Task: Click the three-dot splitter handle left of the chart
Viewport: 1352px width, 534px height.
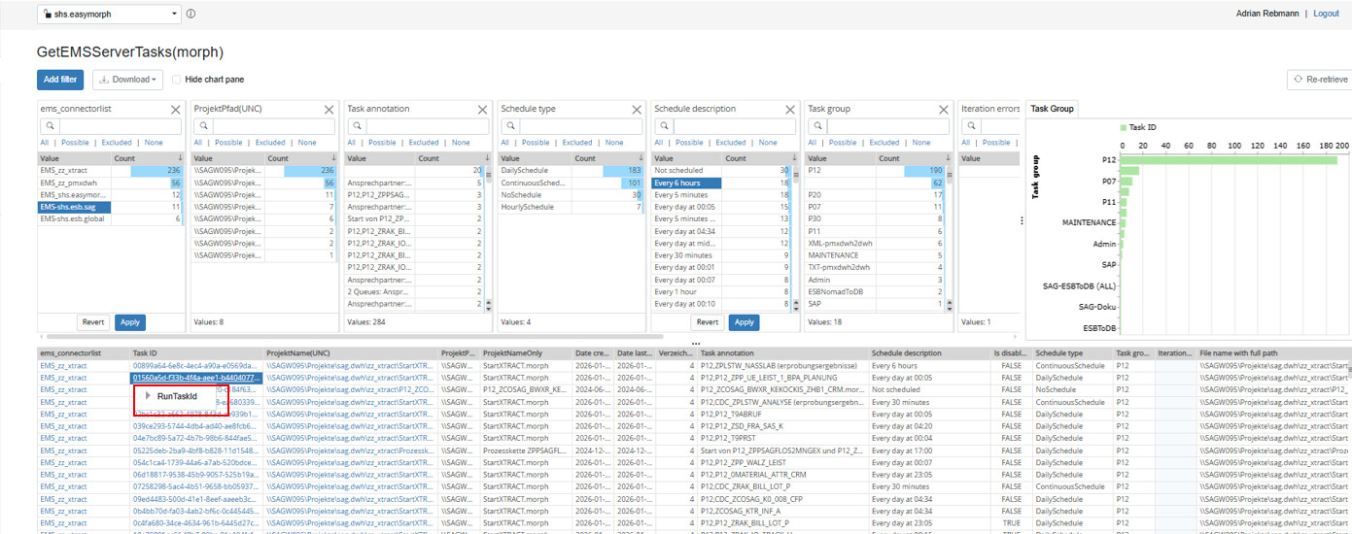Action: pos(1022,220)
